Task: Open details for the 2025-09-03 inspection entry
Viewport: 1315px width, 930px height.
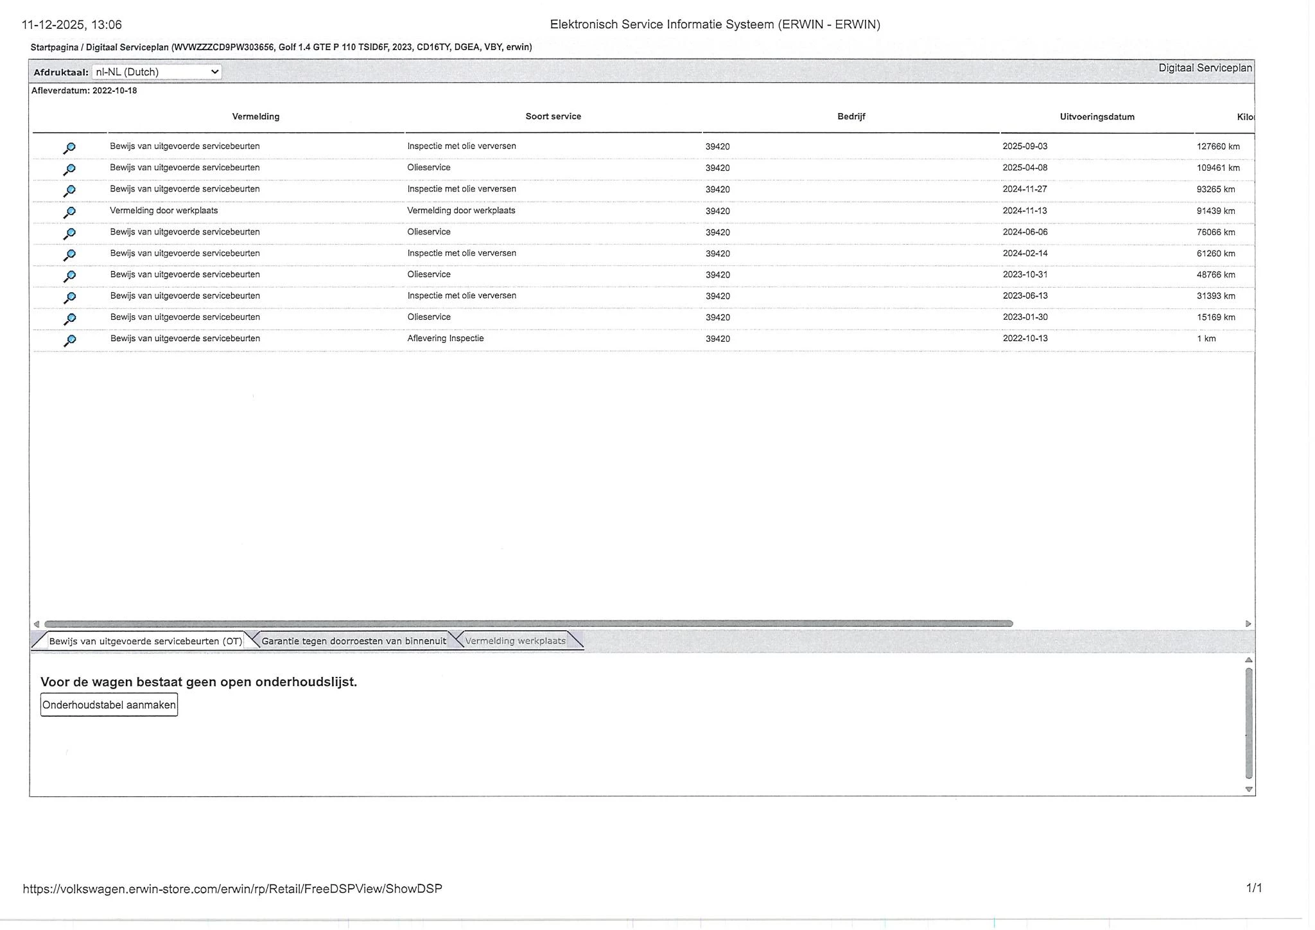Action: click(x=69, y=148)
